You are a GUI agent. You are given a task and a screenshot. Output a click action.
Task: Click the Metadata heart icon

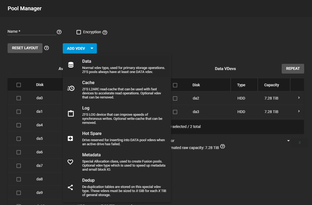tap(70, 162)
